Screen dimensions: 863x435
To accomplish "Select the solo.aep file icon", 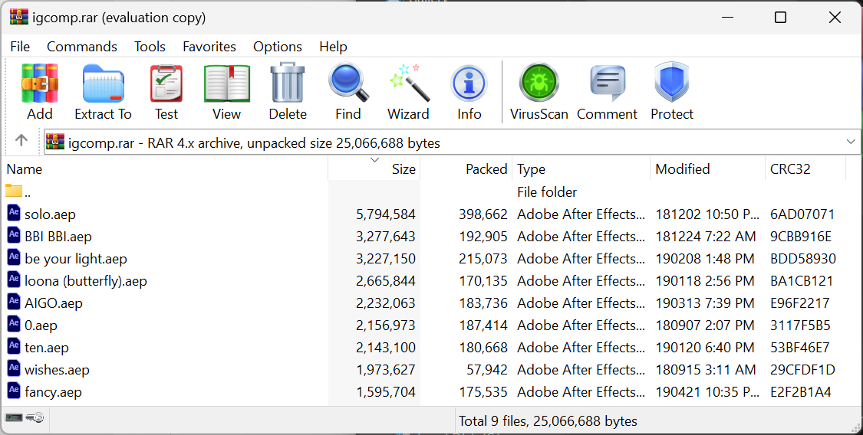I will (x=14, y=213).
